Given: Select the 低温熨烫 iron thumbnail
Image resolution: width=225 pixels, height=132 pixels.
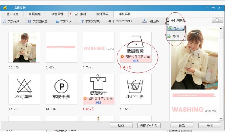Looking at the screenshot, I should pyautogui.click(x=136, y=47).
